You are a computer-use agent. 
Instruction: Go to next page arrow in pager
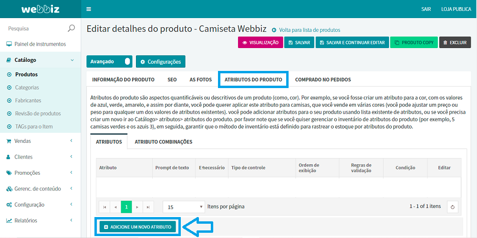coord(137,207)
